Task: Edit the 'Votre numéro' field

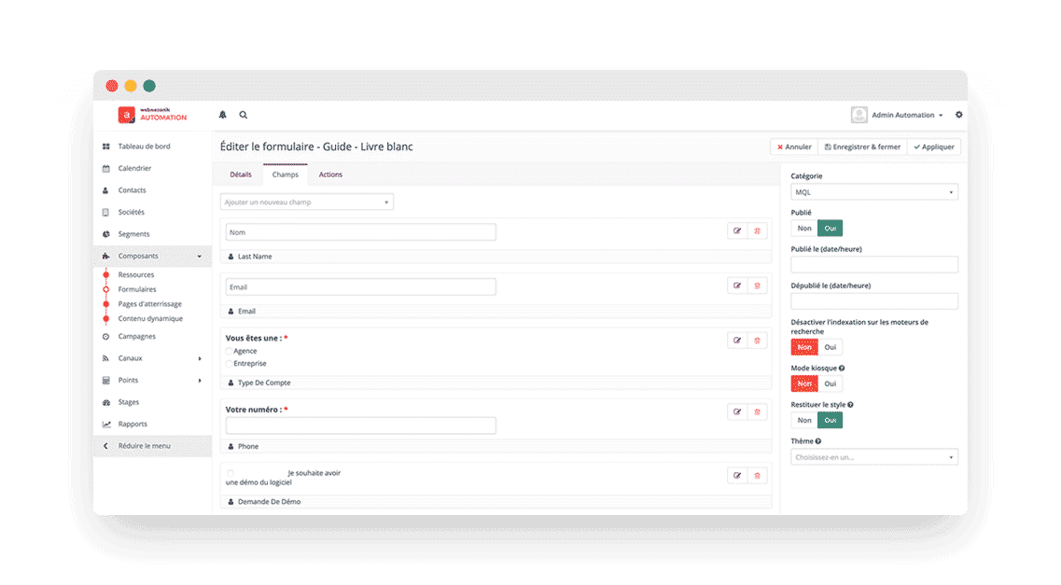Action: (x=737, y=411)
